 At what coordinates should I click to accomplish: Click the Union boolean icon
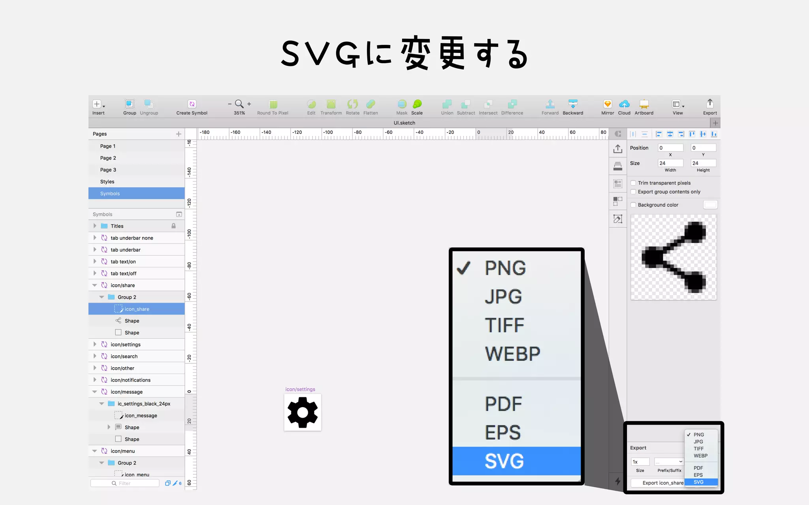[447, 104]
